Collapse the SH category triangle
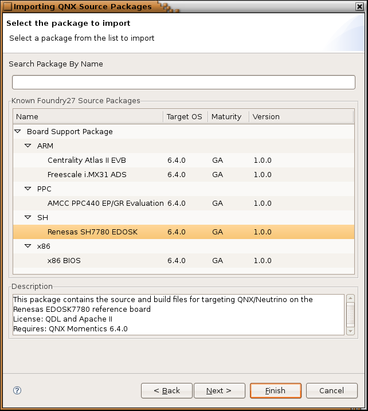This screenshot has width=368, height=411. click(28, 217)
